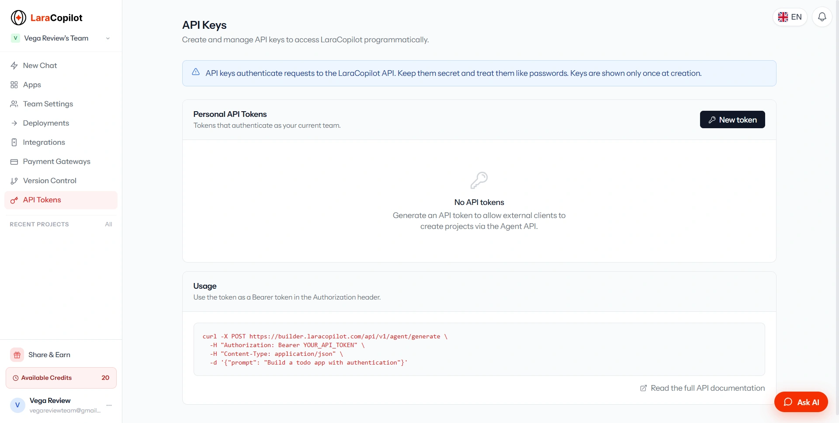Click the people icon beside Team Settings

point(14,104)
